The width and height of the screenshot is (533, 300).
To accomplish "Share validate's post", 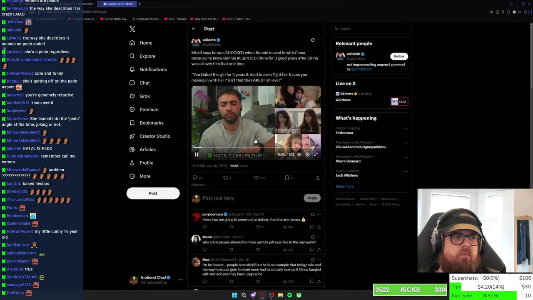I will pyautogui.click(x=317, y=178).
